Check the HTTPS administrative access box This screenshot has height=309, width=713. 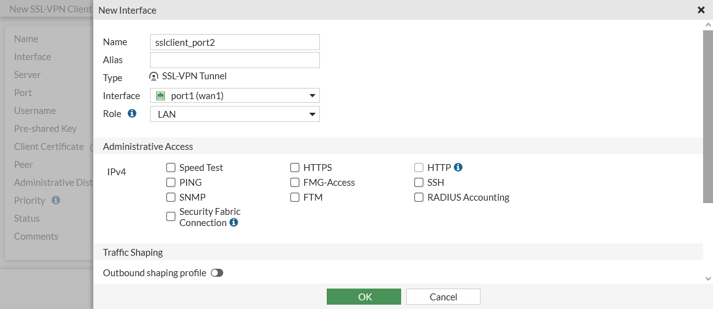295,168
